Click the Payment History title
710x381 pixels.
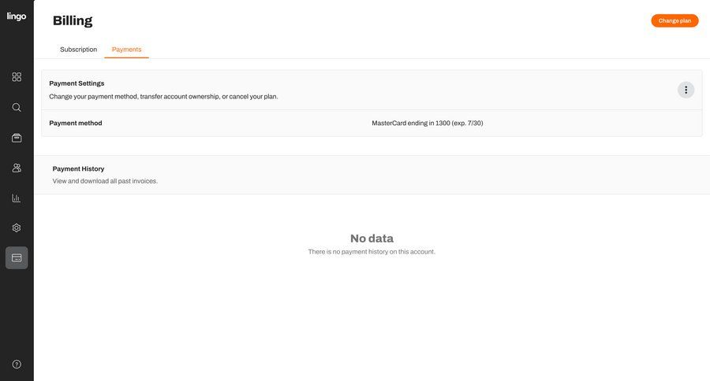(x=78, y=168)
